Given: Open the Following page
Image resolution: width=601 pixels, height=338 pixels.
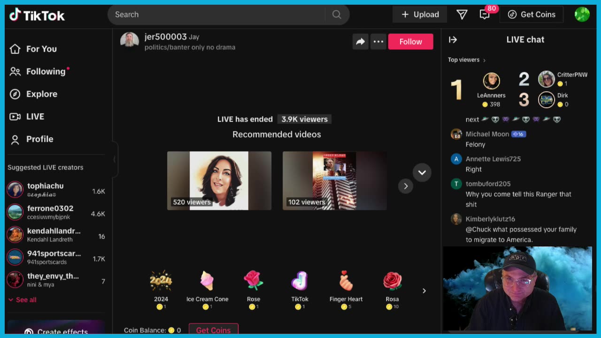Looking at the screenshot, I should [x=39, y=71].
